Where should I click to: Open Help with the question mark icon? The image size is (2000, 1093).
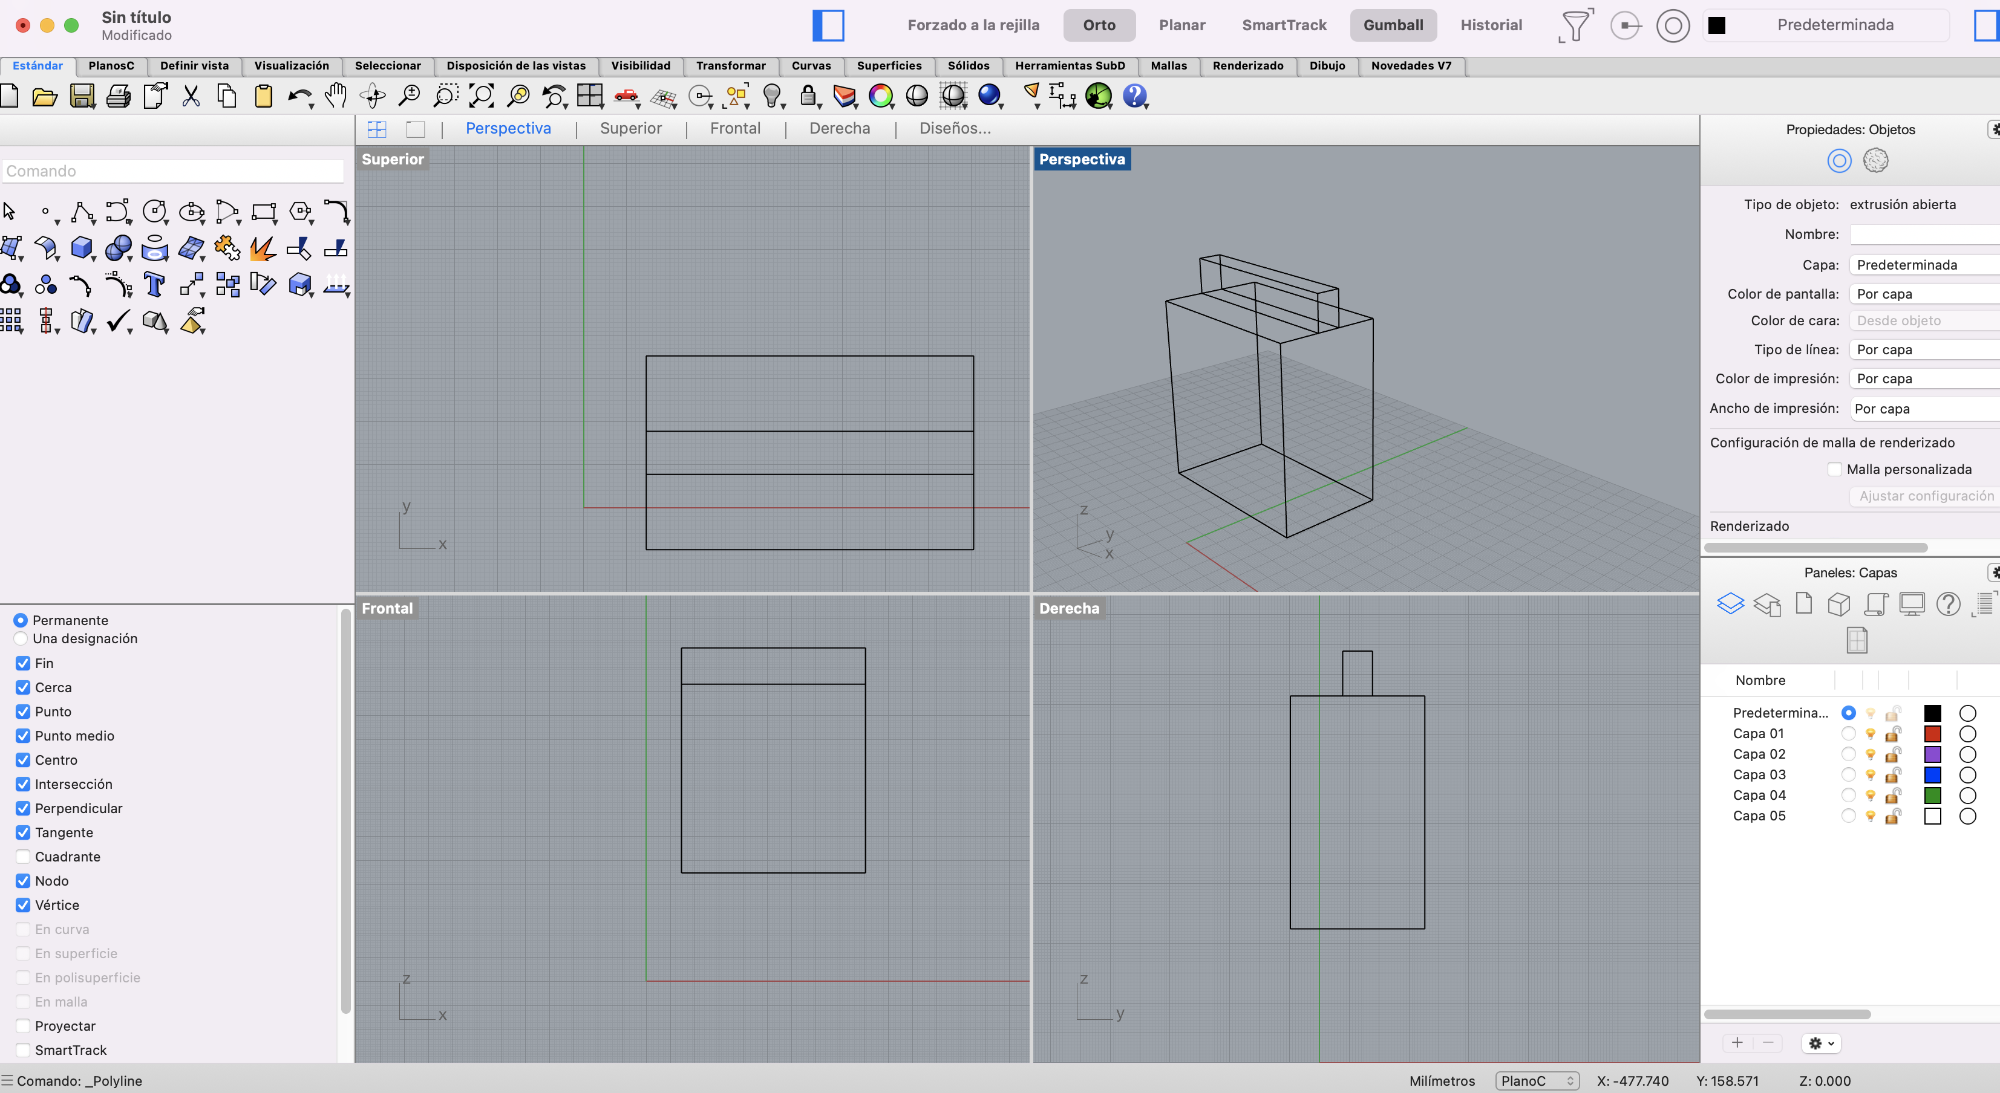click(x=1134, y=96)
